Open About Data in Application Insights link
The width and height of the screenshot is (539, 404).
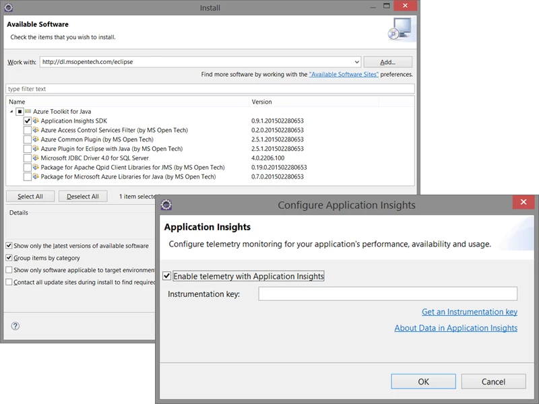coord(456,328)
